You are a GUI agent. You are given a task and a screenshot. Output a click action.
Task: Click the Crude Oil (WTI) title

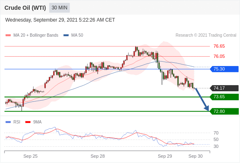click(x=25, y=8)
